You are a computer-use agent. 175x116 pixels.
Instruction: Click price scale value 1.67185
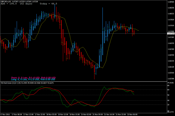pos(171,37)
